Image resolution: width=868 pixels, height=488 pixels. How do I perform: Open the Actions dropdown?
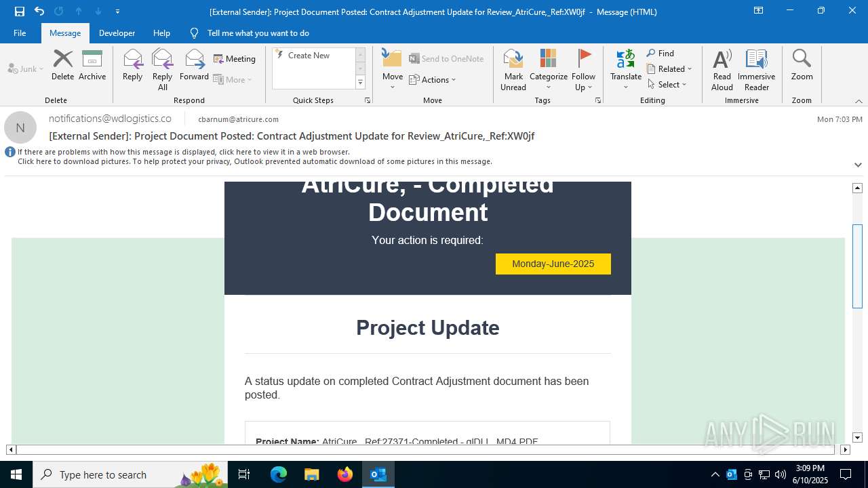433,80
